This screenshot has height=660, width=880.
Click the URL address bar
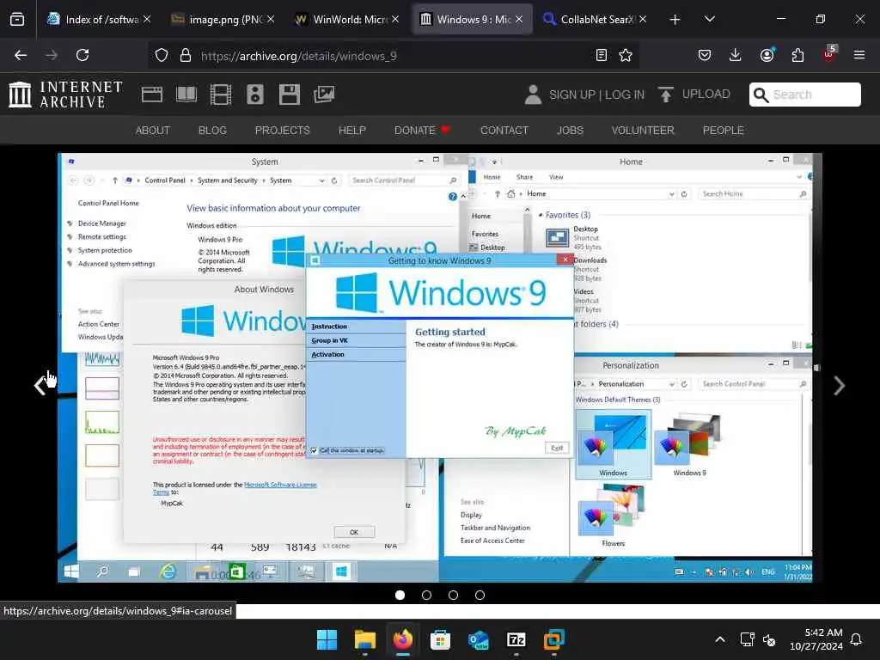[393, 55]
